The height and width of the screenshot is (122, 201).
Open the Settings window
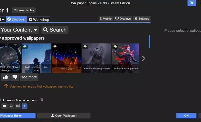(142, 19)
